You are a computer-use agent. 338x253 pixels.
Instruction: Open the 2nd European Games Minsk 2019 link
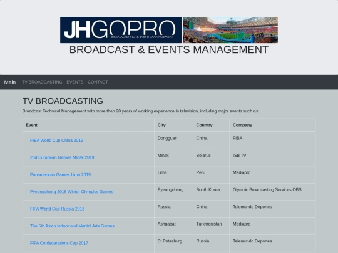coord(62,157)
